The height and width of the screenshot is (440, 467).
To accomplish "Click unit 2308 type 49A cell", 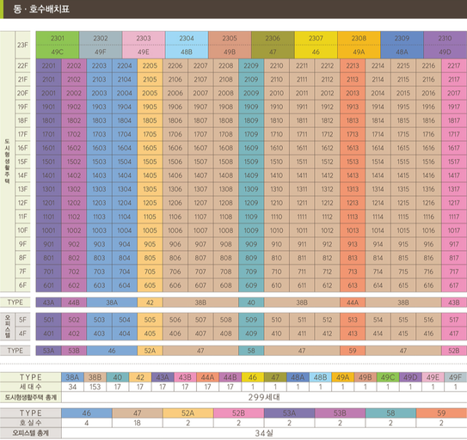I will click(359, 45).
